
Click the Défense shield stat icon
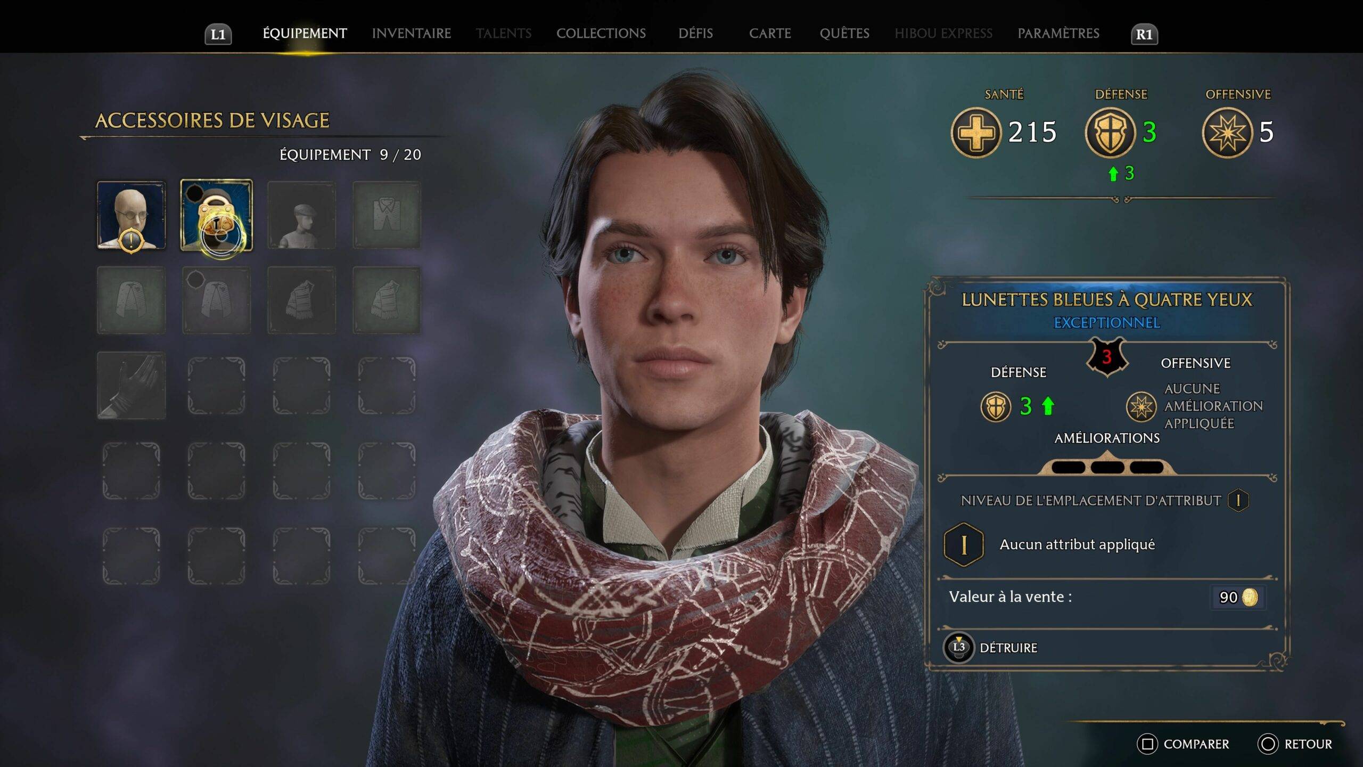click(x=1110, y=132)
